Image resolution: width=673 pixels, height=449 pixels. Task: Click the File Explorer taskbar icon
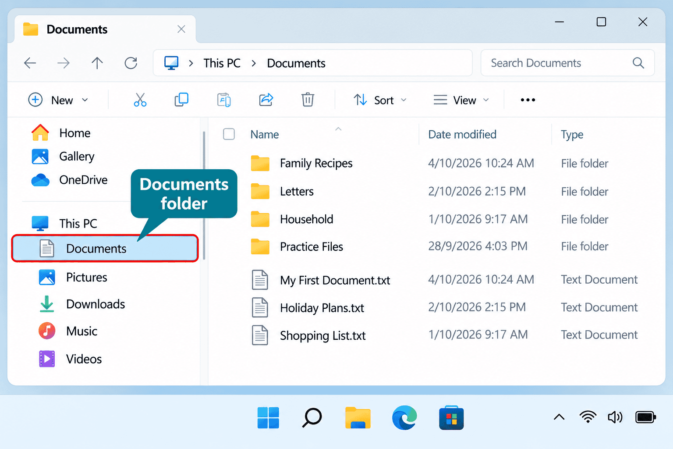(x=358, y=417)
